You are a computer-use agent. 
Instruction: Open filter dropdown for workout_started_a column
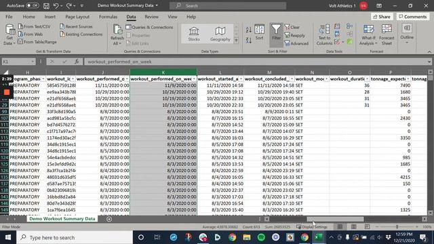click(241, 79)
